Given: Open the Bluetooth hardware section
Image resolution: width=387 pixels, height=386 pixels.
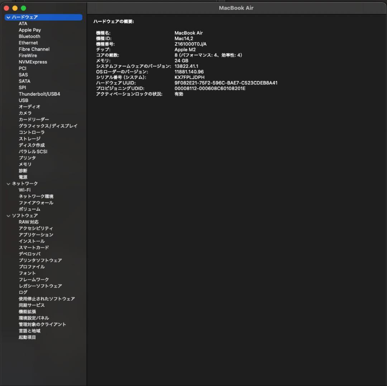Looking at the screenshot, I should 29,36.
